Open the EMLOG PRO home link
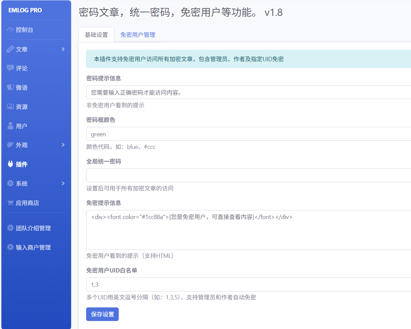Viewport: 411px width, 329px height. pyautogui.click(x=25, y=10)
